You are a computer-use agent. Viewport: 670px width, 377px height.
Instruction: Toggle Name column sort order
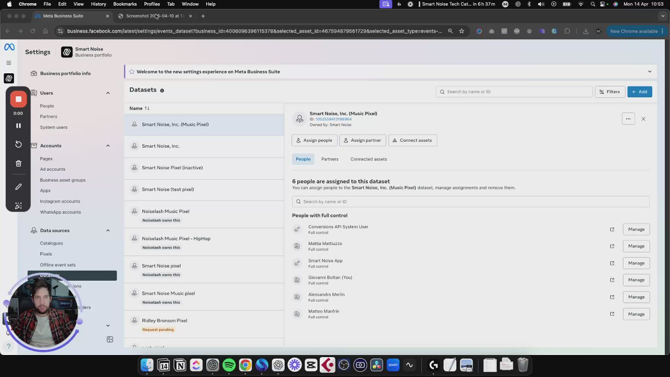point(147,108)
